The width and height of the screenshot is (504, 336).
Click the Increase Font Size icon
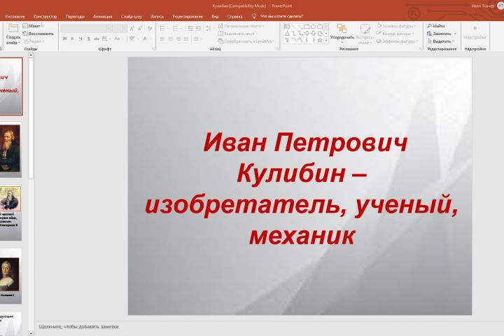click(132, 29)
